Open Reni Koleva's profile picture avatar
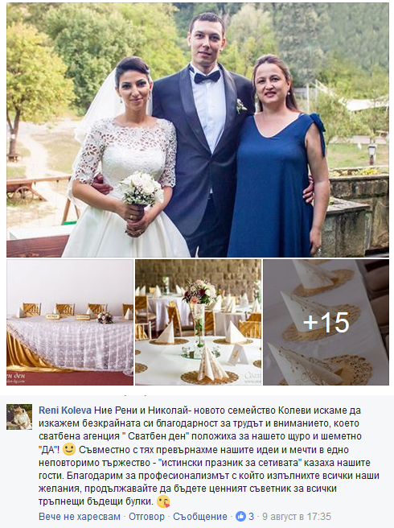 tap(19, 417)
